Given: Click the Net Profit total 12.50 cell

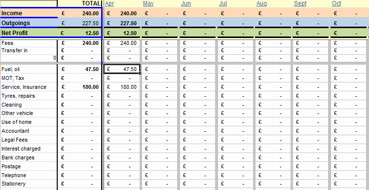Looking at the screenshot, I should coord(79,33).
